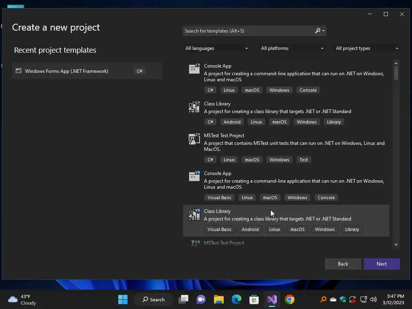The width and height of the screenshot is (412, 309).
Task: Expand the search options arrow beside magnifier
Action: tap(323, 31)
